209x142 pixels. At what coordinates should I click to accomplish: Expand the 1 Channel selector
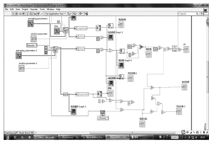pos(103,118)
